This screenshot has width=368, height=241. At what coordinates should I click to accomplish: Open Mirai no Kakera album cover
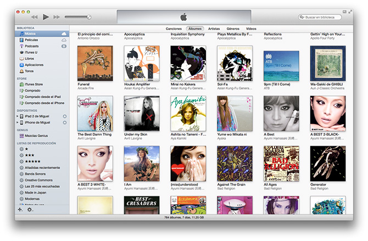[x=188, y=63]
